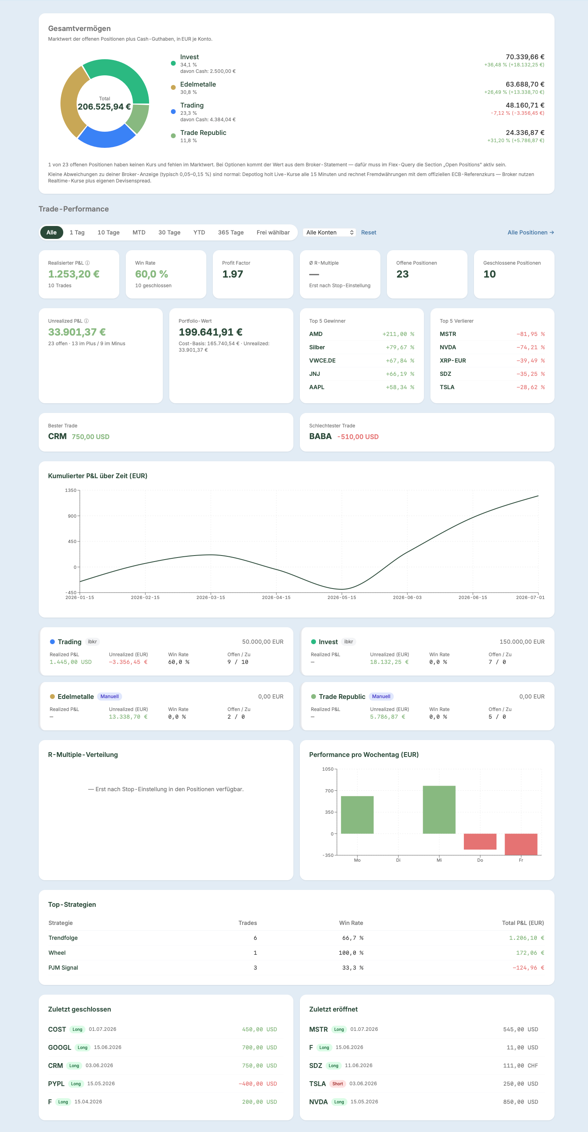
Task: Choose the MTD time filter
Action: point(139,232)
